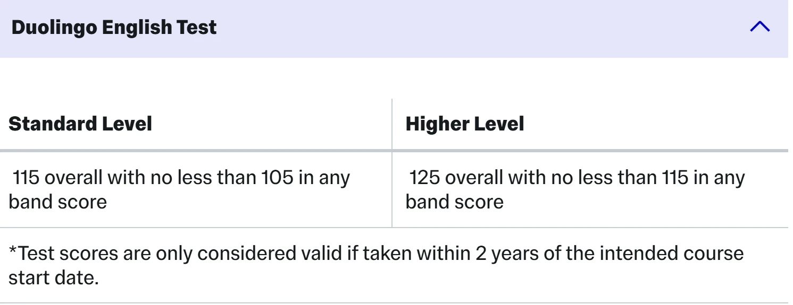Click the 'start date.' footnote ending
Image resolution: width=793 pixels, height=305 pixels.
54,277
